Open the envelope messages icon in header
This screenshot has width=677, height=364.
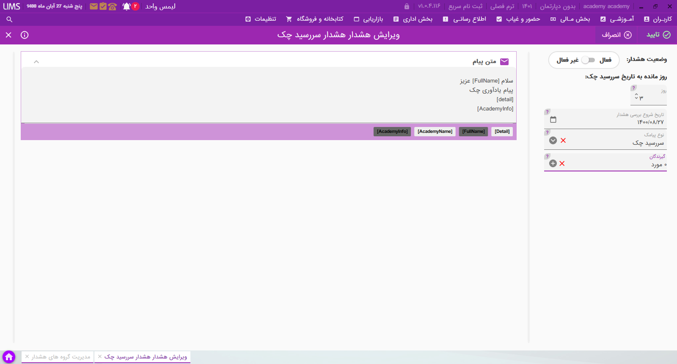click(x=94, y=6)
